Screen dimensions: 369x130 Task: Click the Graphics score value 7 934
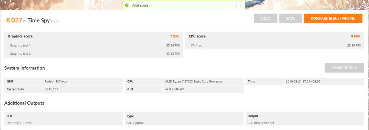(174, 36)
